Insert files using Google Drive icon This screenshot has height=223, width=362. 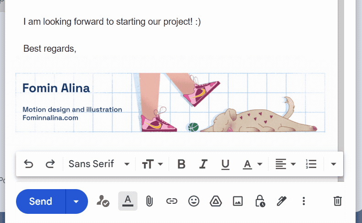pos(216,201)
